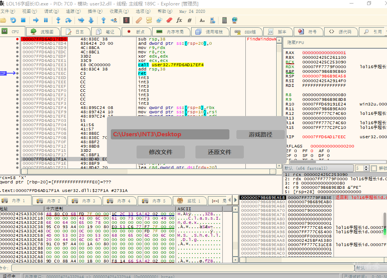
Task: Pause execution with the pause icon
Action: tap(46, 20)
